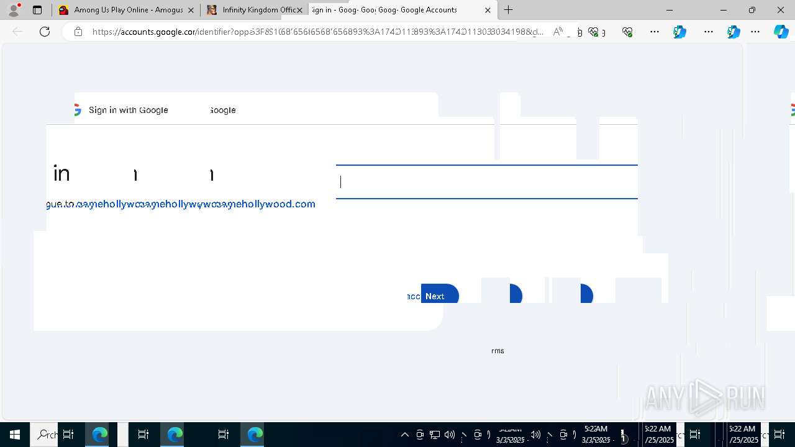
Task: Switch to Among Us Play Online tab
Action: point(127,10)
